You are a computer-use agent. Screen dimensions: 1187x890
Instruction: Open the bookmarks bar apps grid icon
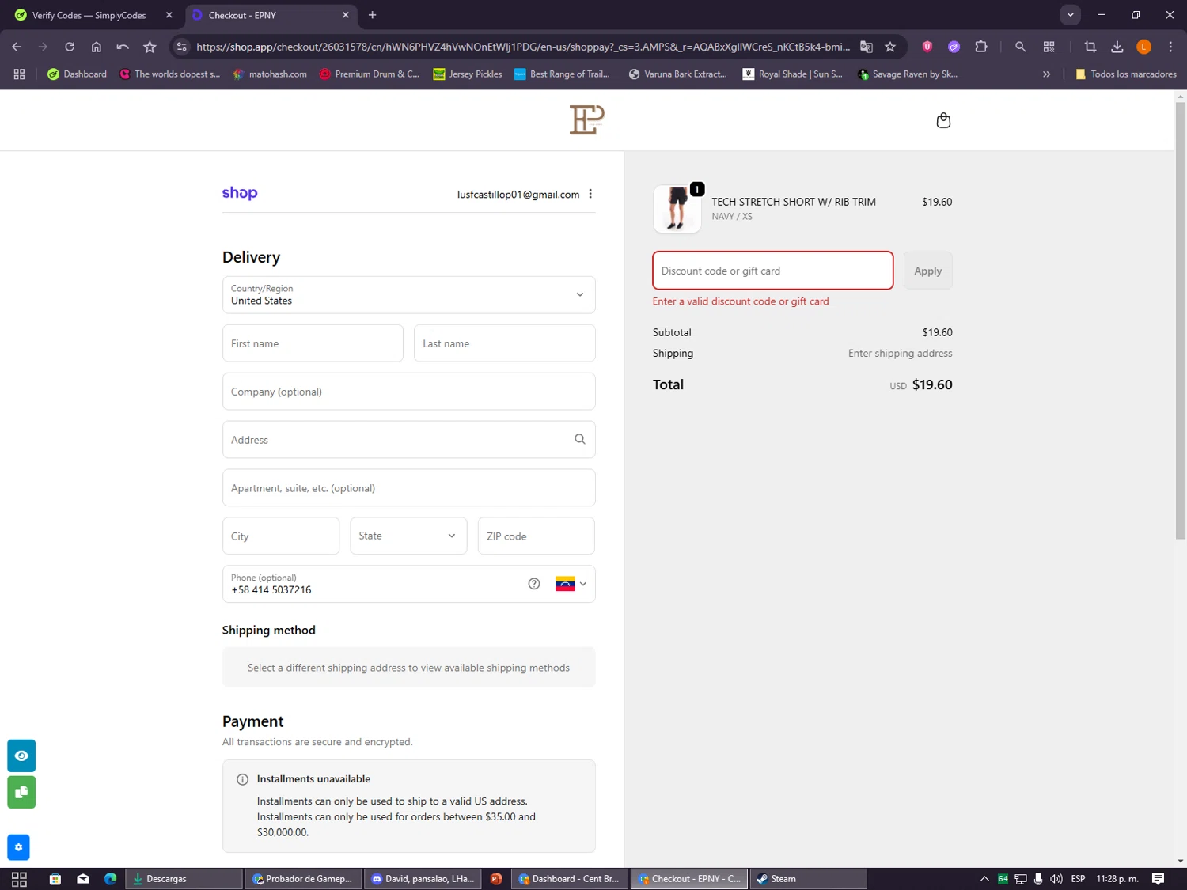(x=19, y=74)
